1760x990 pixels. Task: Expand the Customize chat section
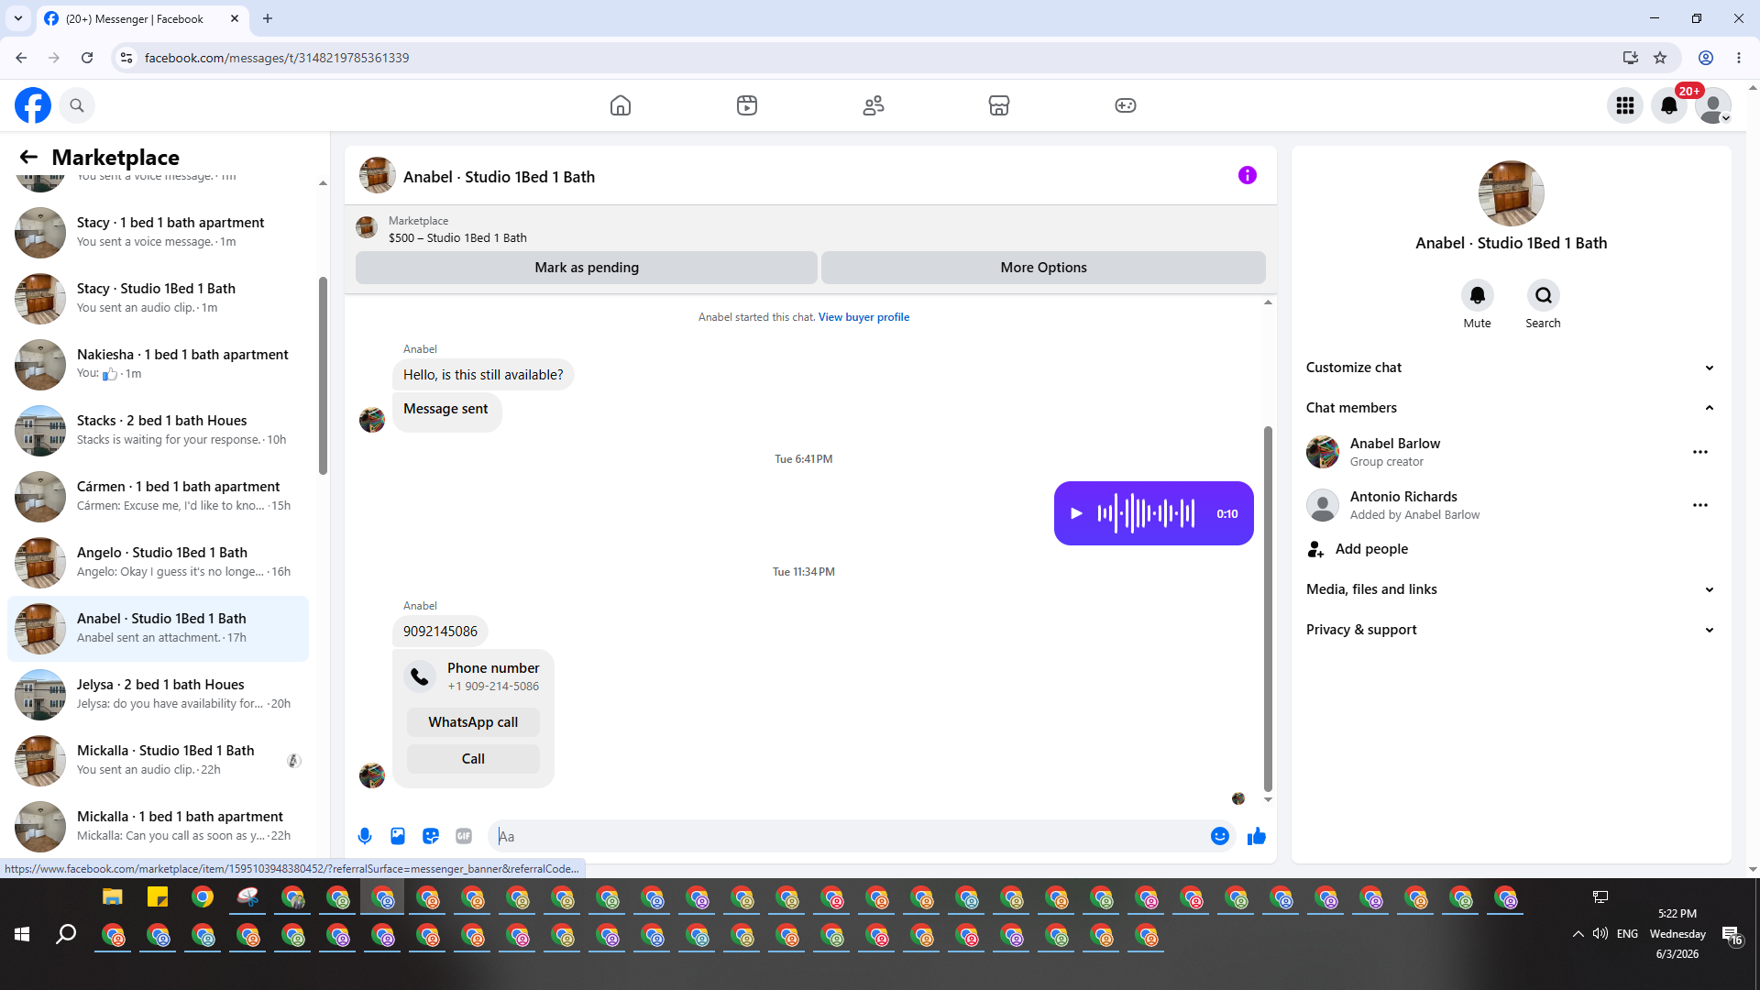tap(1511, 368)
